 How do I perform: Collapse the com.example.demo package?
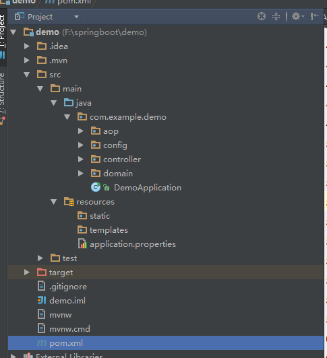(x=67, y=117)
